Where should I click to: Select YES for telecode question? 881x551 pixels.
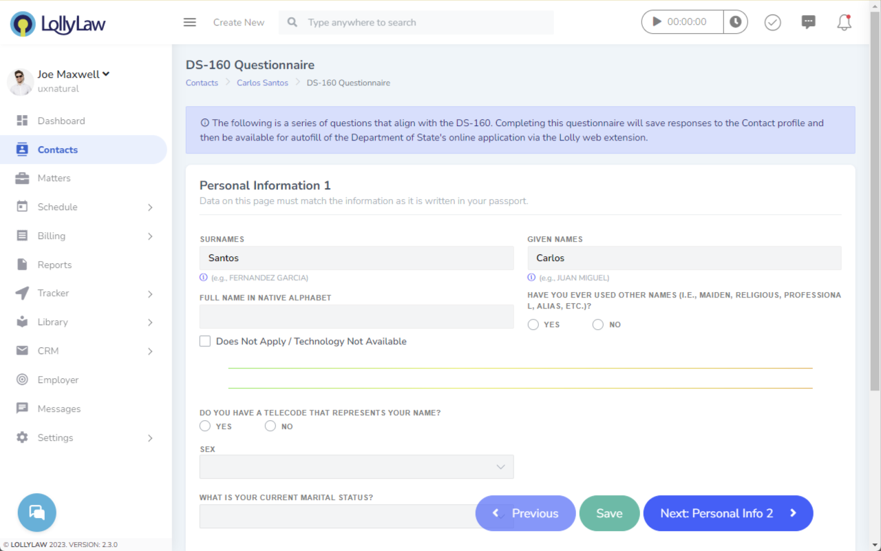click(204, 426)
